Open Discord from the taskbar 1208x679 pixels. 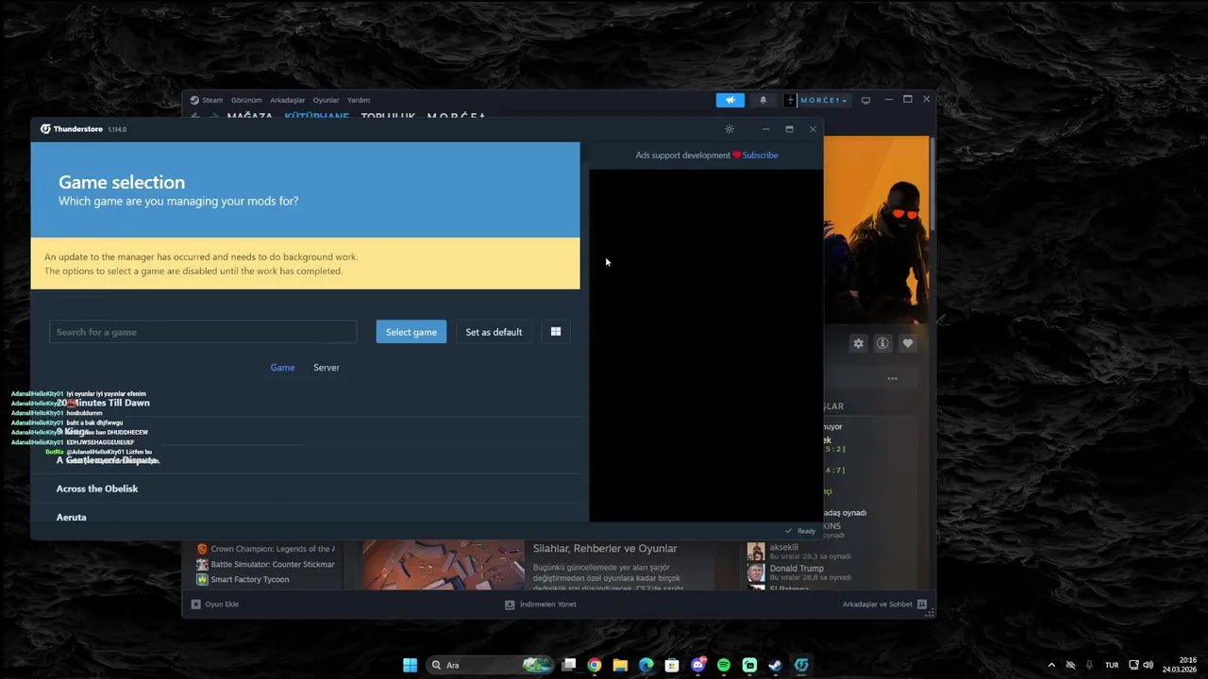coord(698,665)
